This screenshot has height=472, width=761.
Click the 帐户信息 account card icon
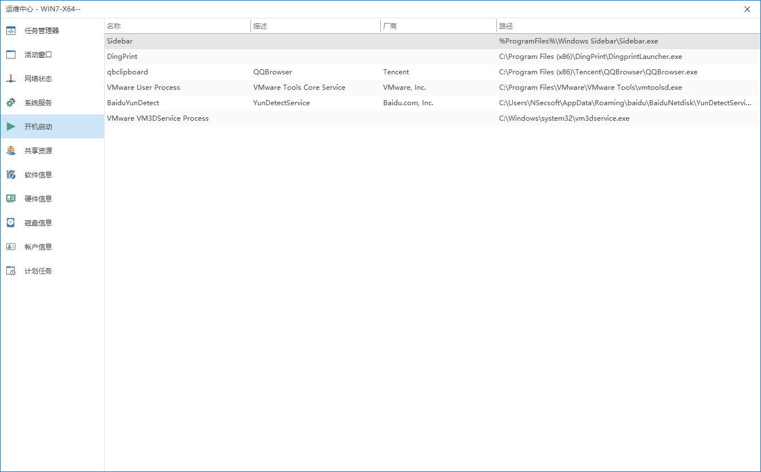tap(11, 247)
